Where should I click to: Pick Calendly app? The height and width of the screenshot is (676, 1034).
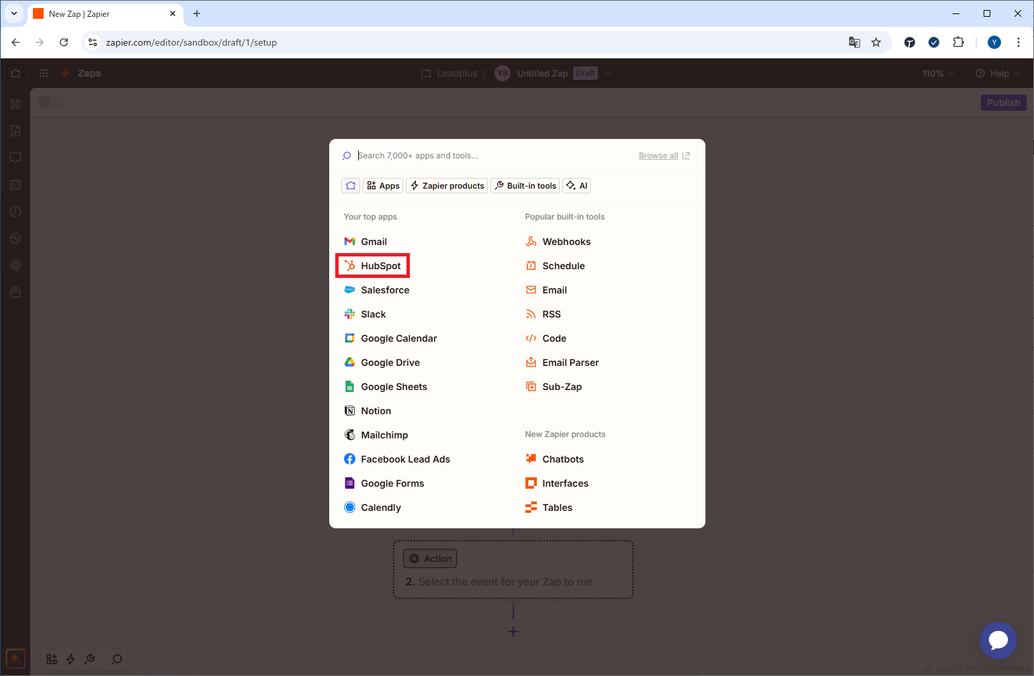[372, 508]
